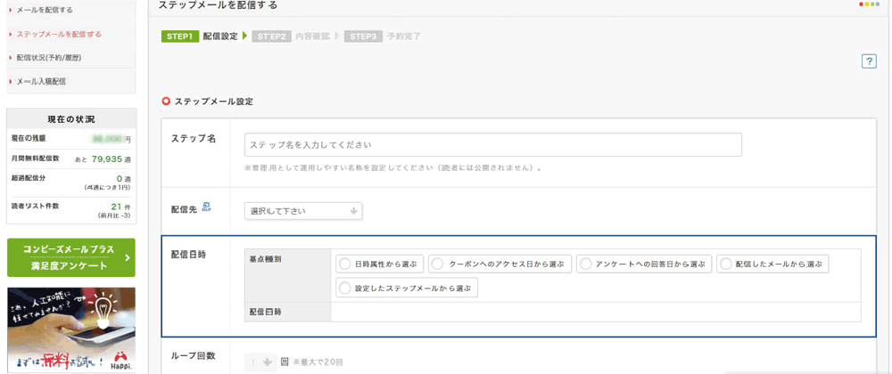Choose 設定したステップメールから選ぶ radio option
This screenshot has width=892, height=374.
(x=345, y=288)
